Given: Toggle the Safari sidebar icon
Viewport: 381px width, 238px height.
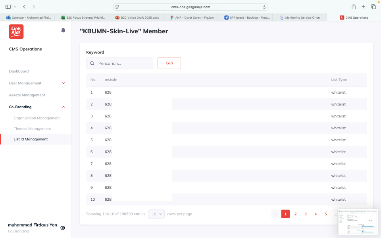Looking at the screenshot, I should (x=8, y=7).
